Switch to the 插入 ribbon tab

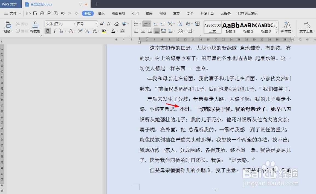102,13
